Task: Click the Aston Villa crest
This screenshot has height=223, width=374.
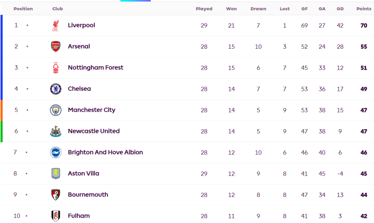Action: pyautogui.click(x=55, y=173)
